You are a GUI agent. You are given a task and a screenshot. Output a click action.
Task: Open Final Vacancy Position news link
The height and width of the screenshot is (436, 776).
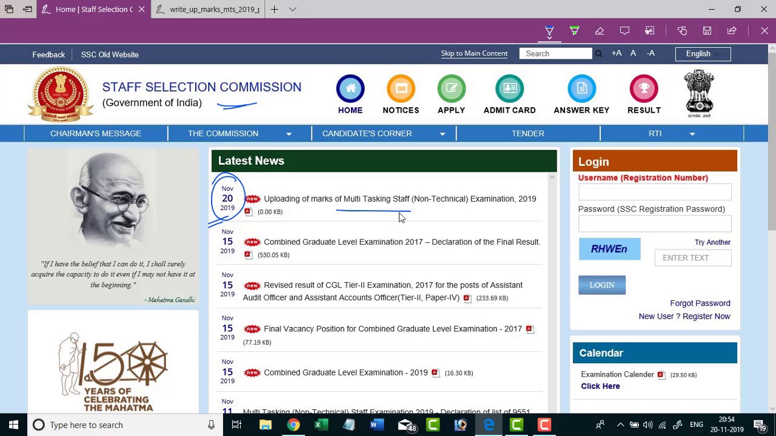[x=393, y=329]
